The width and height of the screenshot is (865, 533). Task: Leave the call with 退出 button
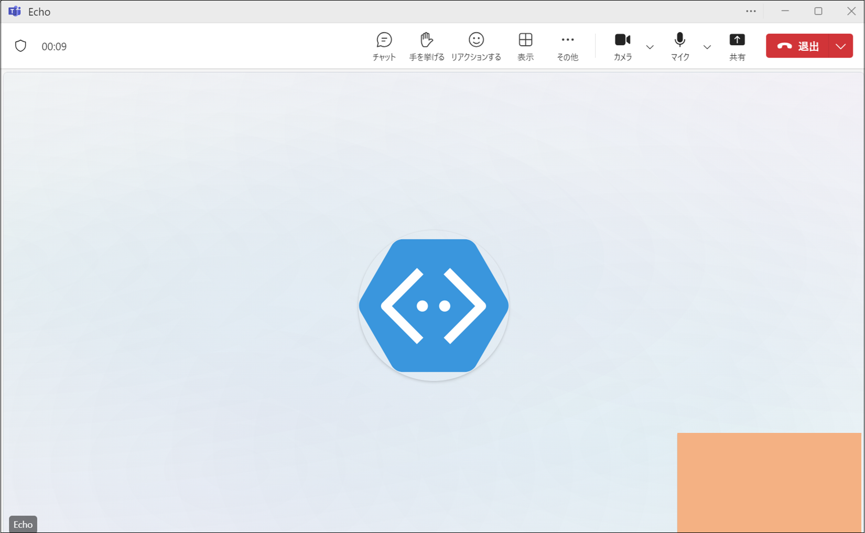pos(797,46)
